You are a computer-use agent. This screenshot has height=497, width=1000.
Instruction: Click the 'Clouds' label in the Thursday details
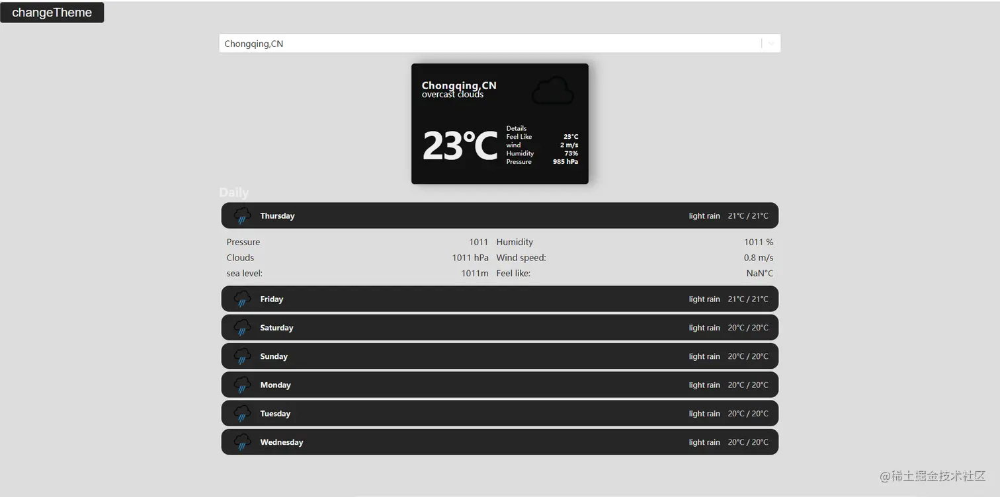[x=240, y=258]
